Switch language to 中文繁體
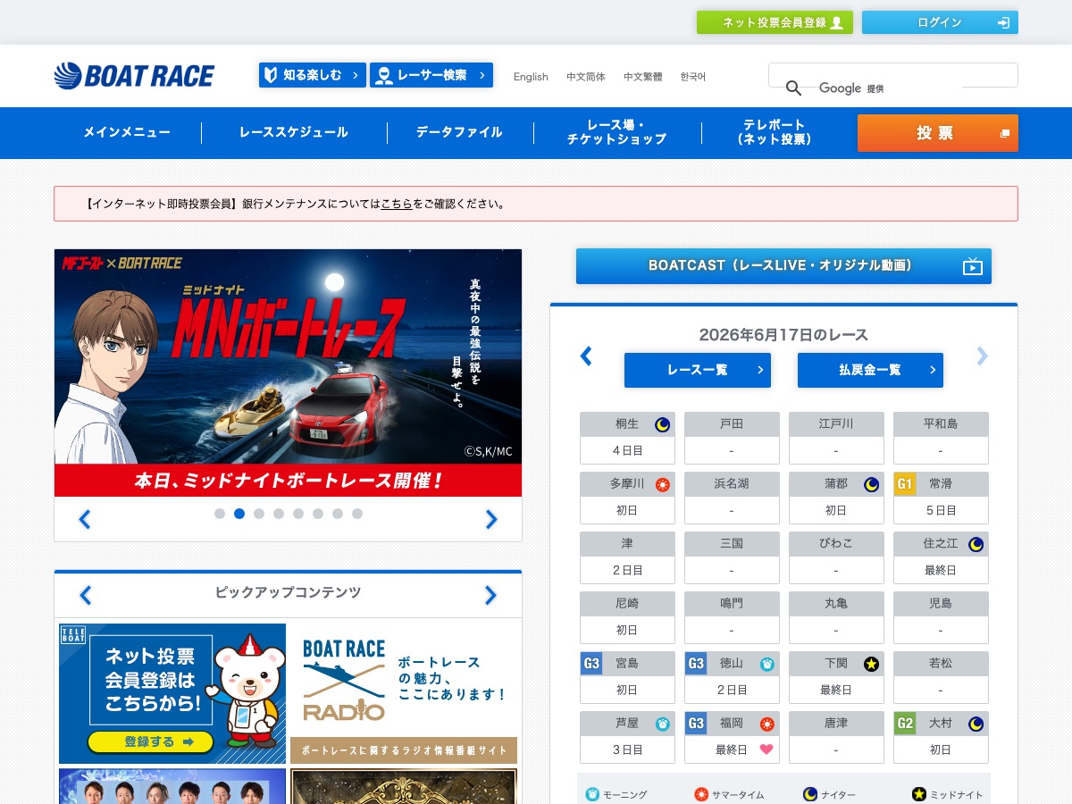 (643, 77)
